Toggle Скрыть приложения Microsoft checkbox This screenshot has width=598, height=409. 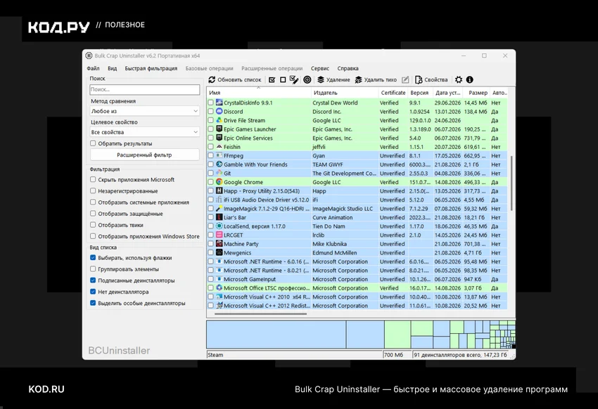pyautogui.click(x=93, y=179)
